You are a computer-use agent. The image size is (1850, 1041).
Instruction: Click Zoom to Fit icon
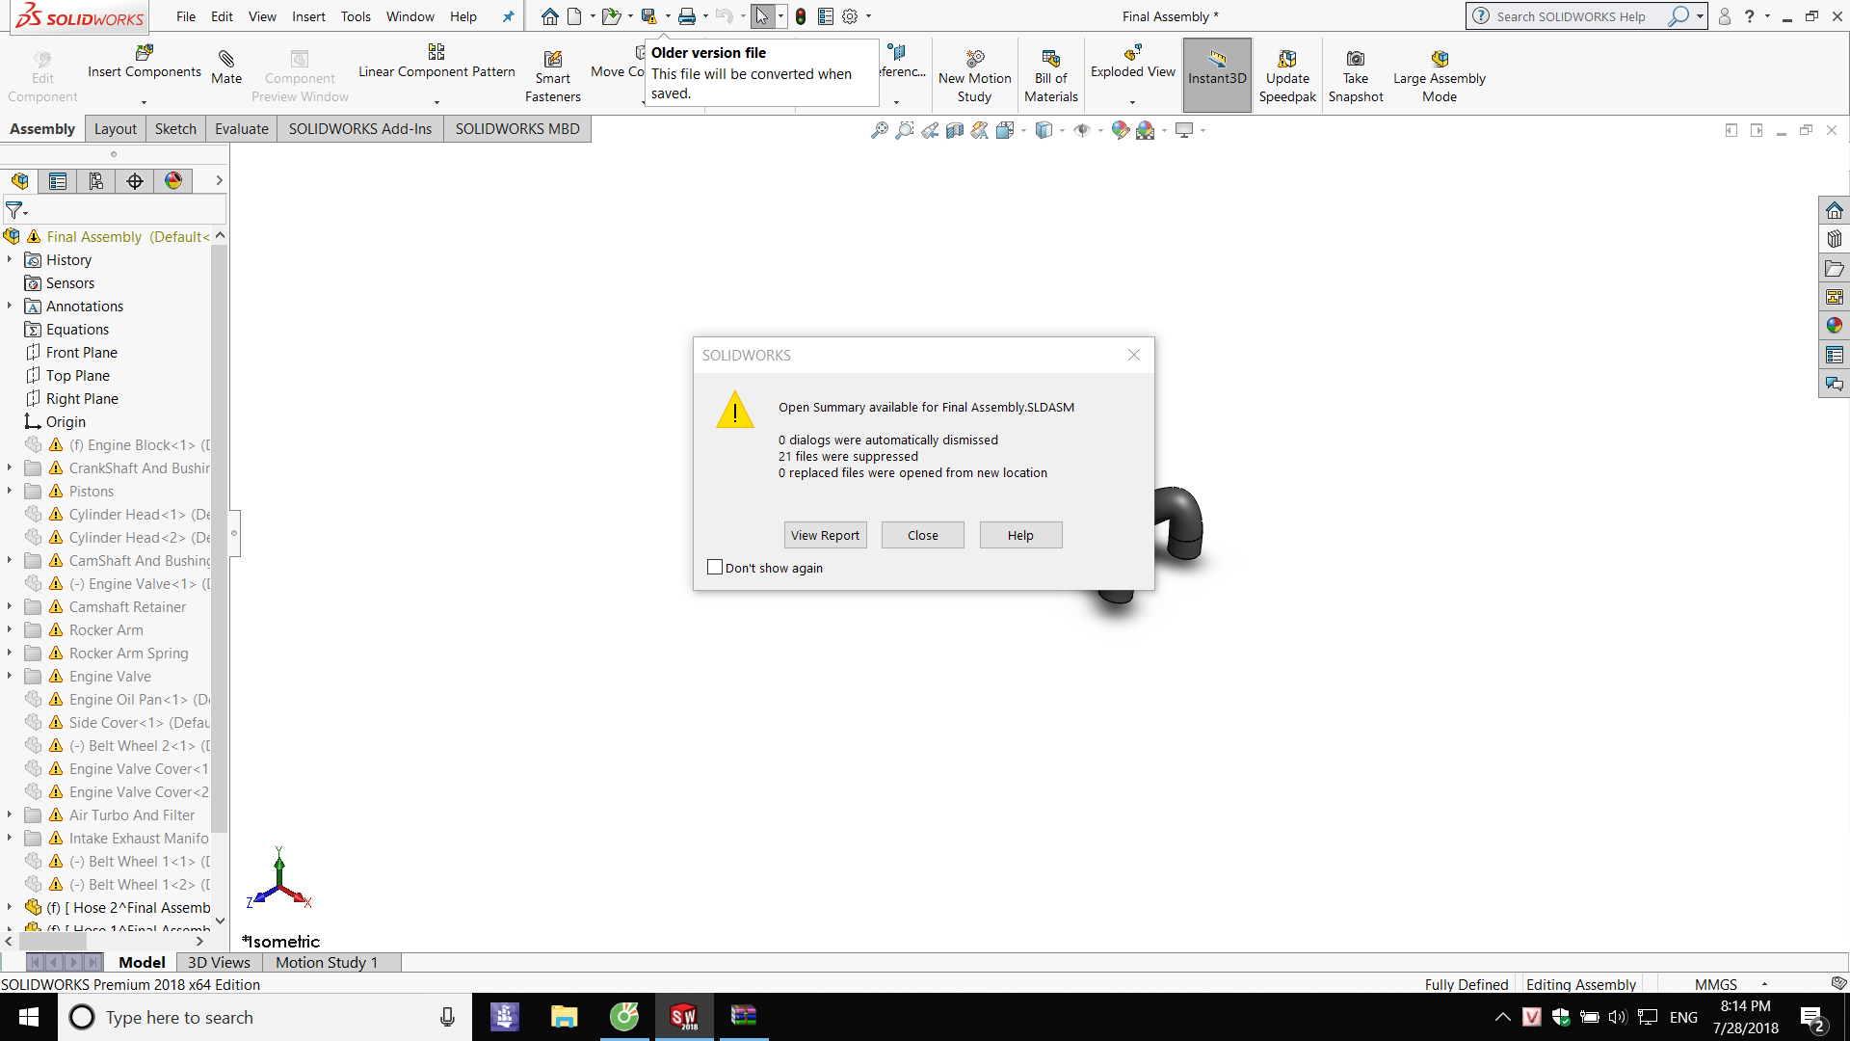879,130
